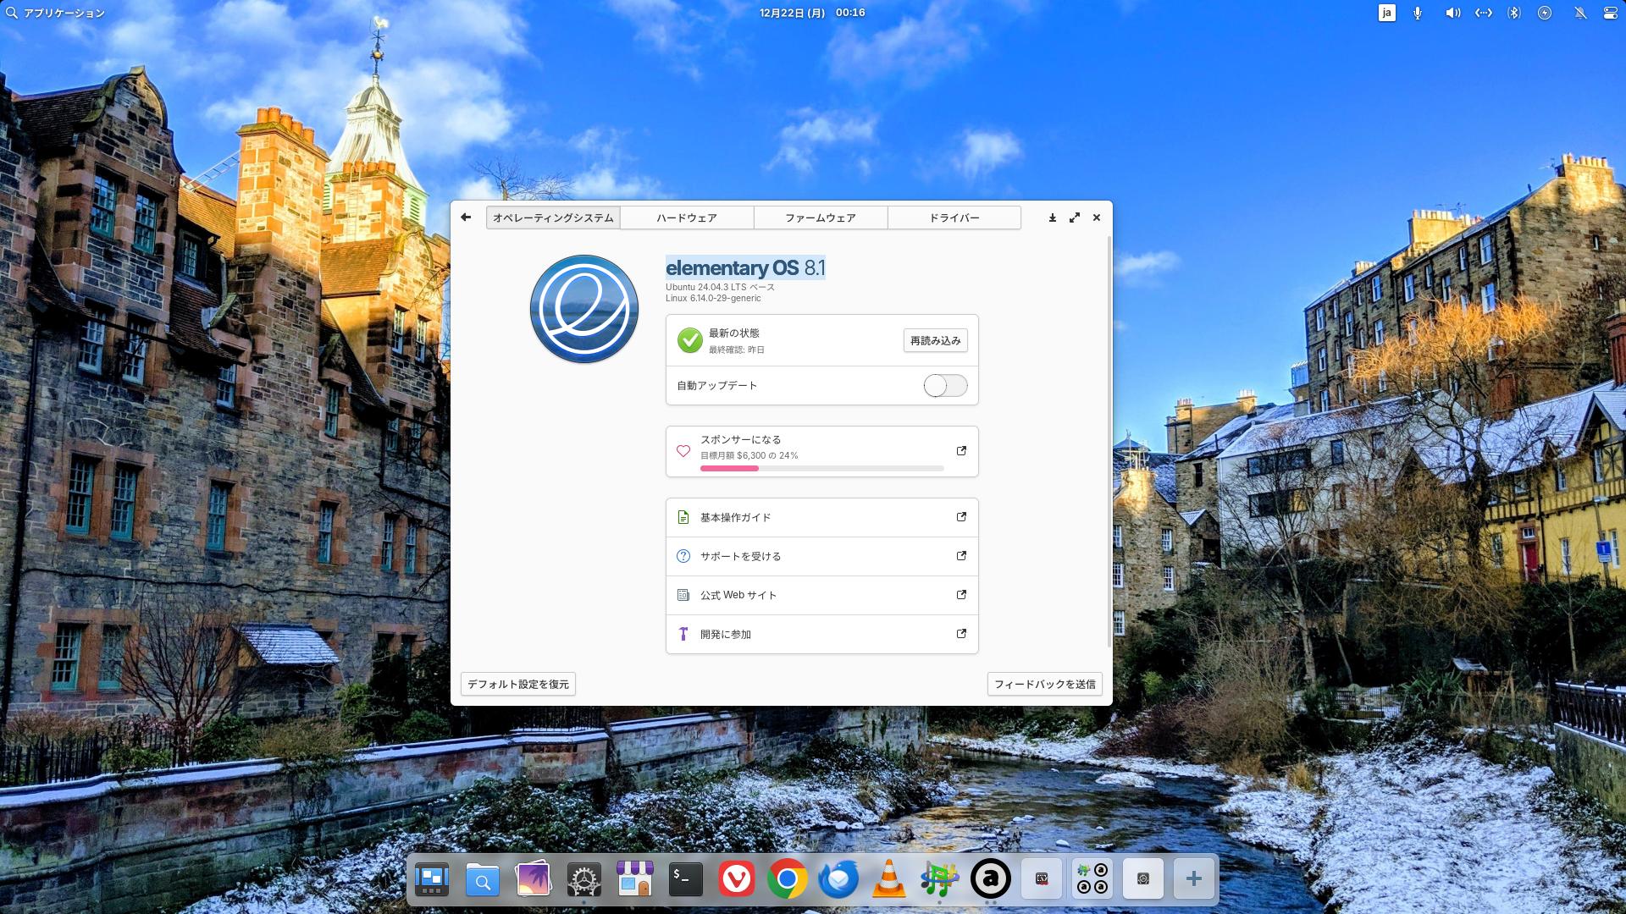
Task: Open Terminal from the dock
Action: point(685,880)
